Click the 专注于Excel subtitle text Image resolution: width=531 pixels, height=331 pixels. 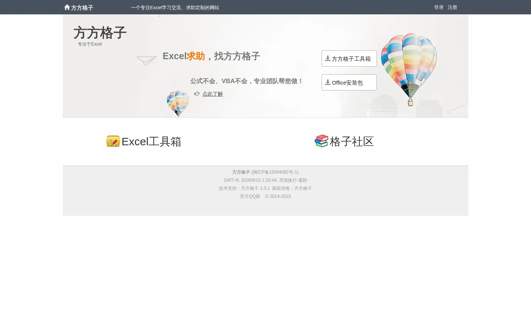point(90,44)
